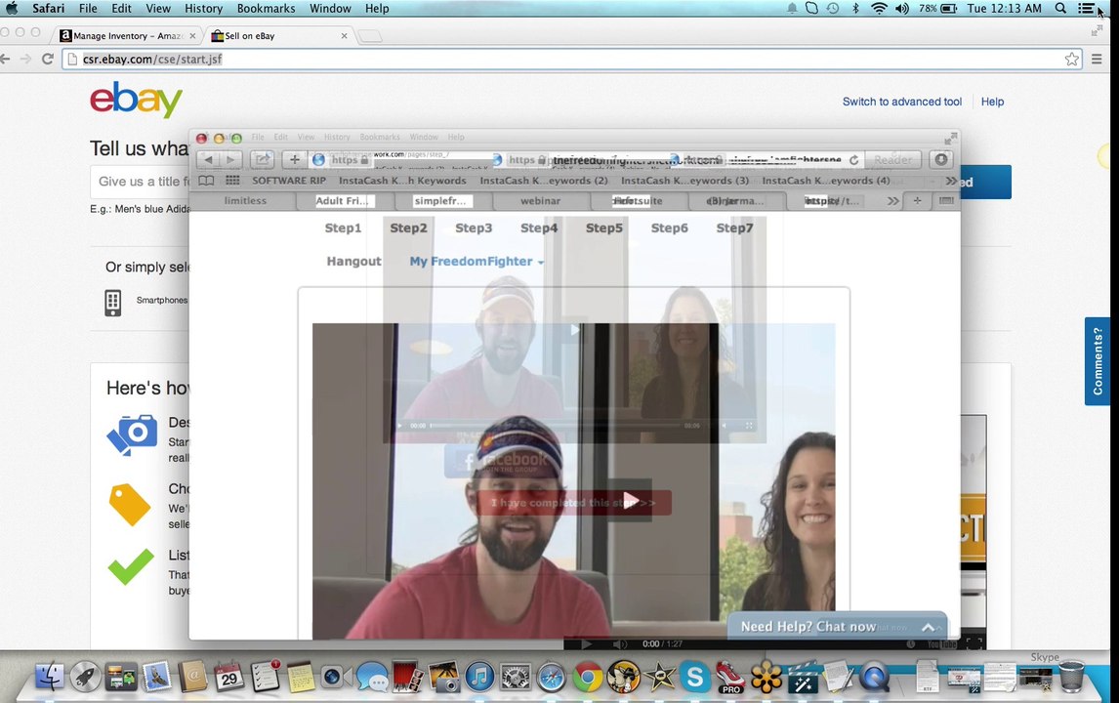This screenshot has height=703, width=1119.
Task: Open Finder from the dock
Action: point(50,676)
